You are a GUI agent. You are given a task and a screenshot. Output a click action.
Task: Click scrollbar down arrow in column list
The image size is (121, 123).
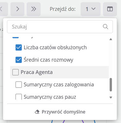[111, 97]
